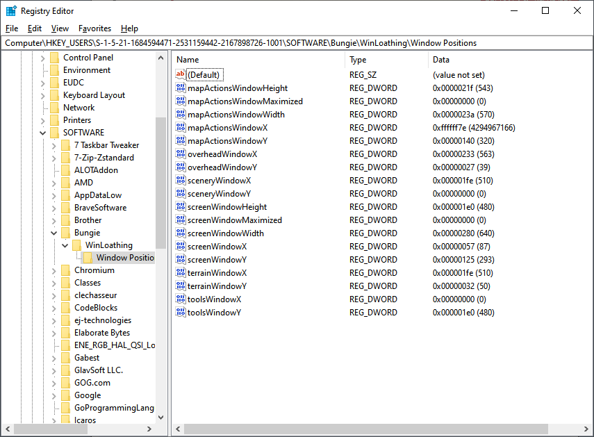Select the Elaborate Bytes key
The image size is (594, 437).
tap(102, 333)
